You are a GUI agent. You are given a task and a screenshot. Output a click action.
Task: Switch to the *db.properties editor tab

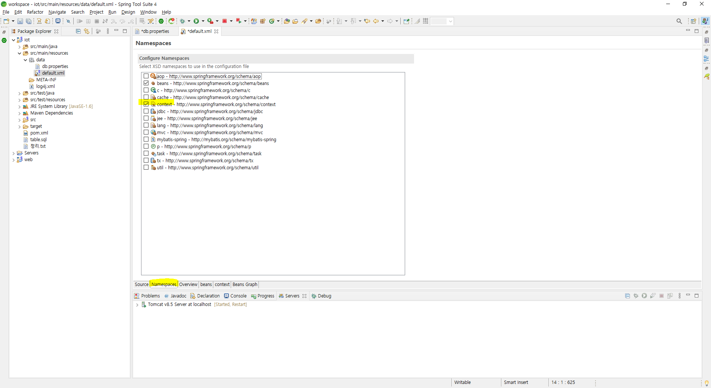(155, 31)
